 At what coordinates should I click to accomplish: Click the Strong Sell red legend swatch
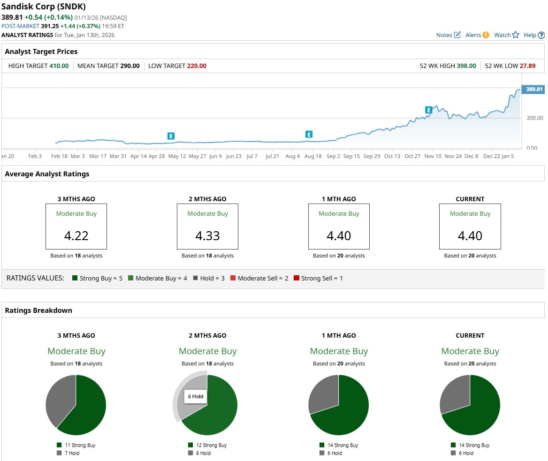(x=297, y=278)
